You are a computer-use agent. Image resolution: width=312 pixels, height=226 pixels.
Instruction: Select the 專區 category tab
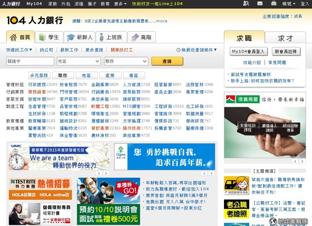tap(134, 75)
